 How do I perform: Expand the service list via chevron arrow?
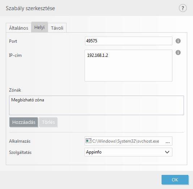point(167,152)
